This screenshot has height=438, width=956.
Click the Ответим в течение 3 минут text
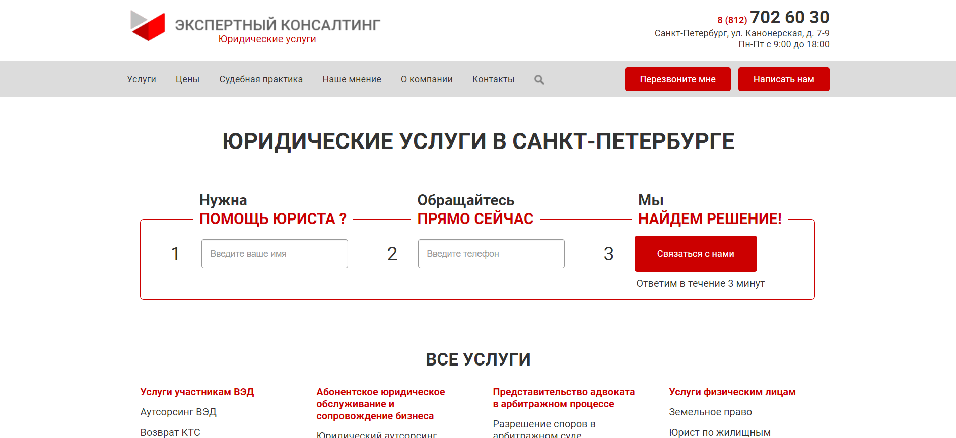(700, 283)
